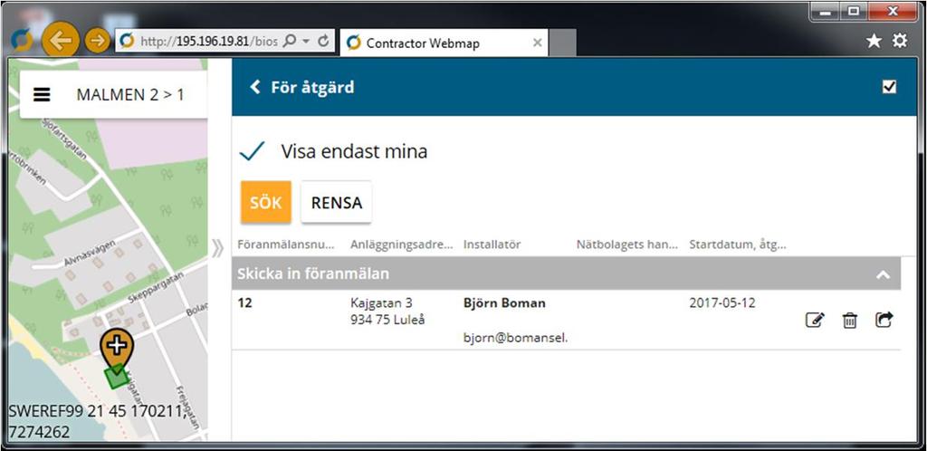Collapse the side panel with the double chevron
The height and width of the screenshot is (451, 927).
pos(217,248)
